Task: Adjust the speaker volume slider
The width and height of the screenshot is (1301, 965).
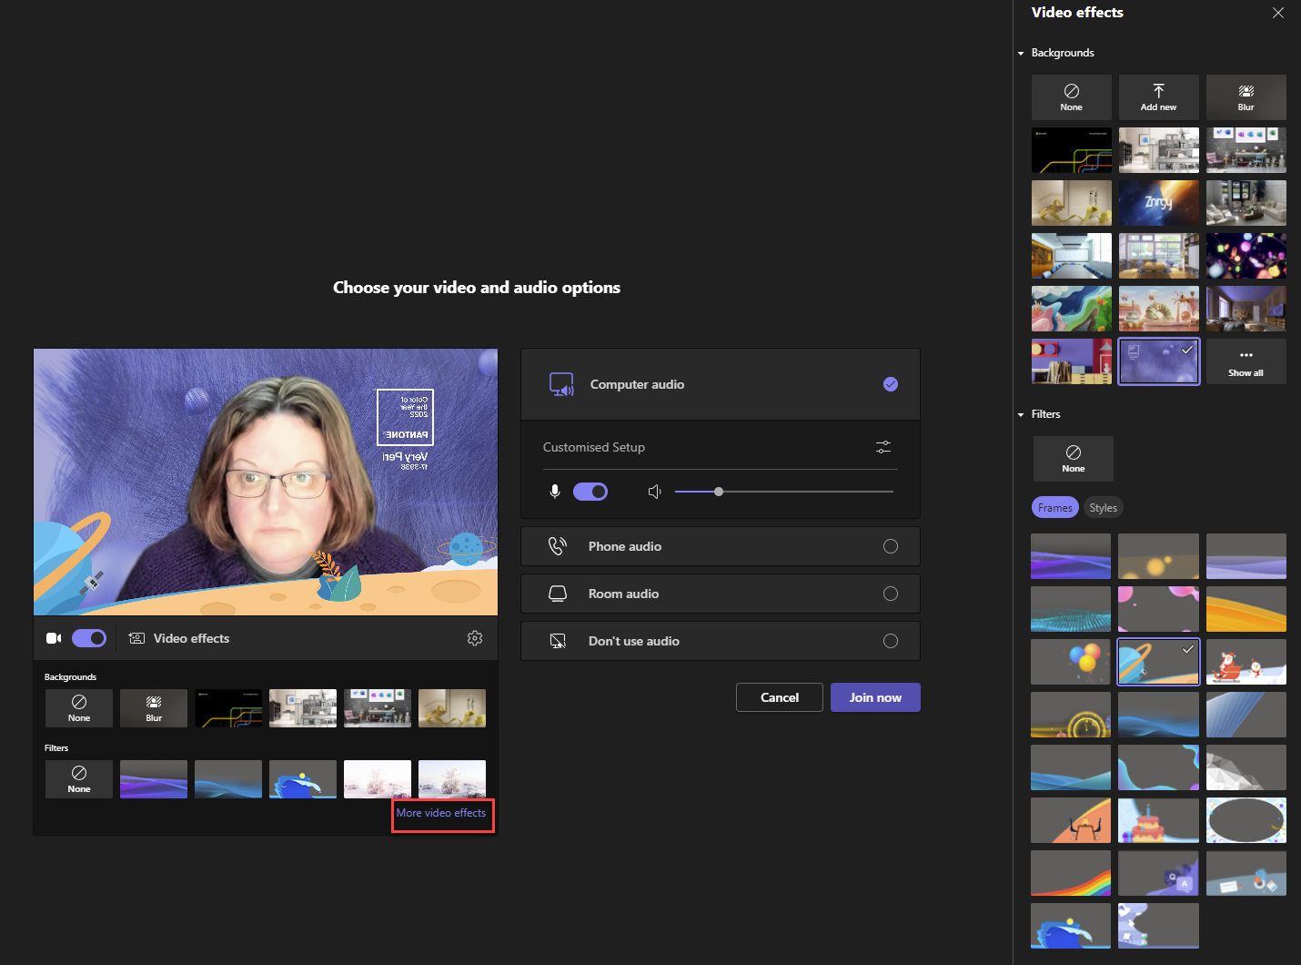Action: [718, 491]
